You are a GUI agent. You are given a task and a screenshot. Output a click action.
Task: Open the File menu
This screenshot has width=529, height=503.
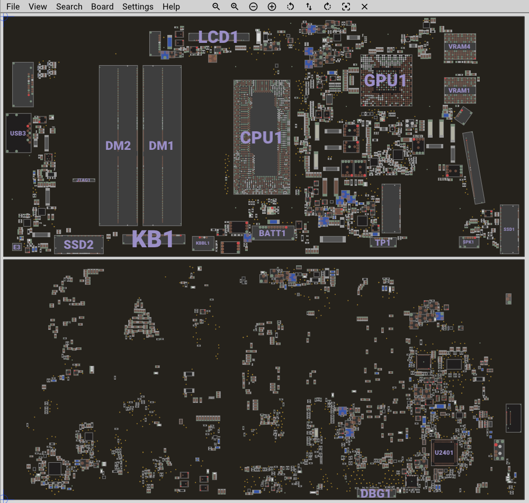pos(13,7)
